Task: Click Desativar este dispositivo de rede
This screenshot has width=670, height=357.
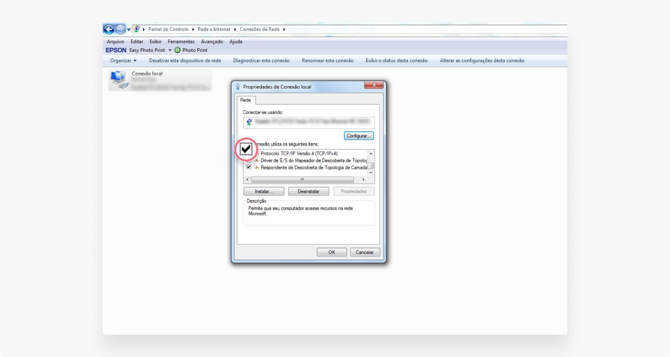Action: 185,61
